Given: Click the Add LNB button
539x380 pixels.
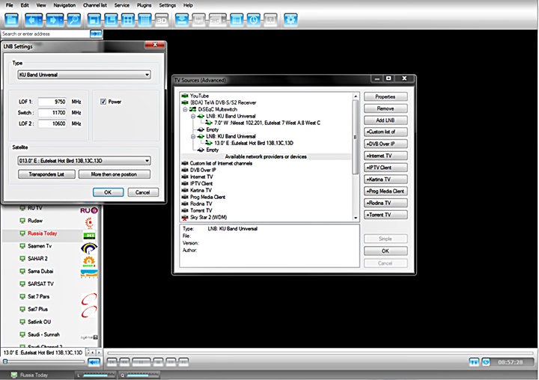Looking at the screenshot, I should pyautogui.click(x=386, y=120).
